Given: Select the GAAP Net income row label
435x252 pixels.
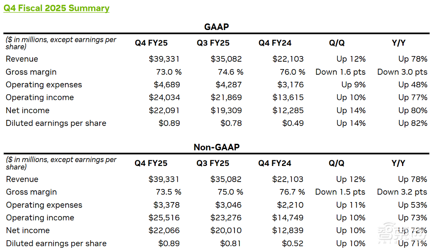Looking at the screenshot, I should [x=28, y=110].
